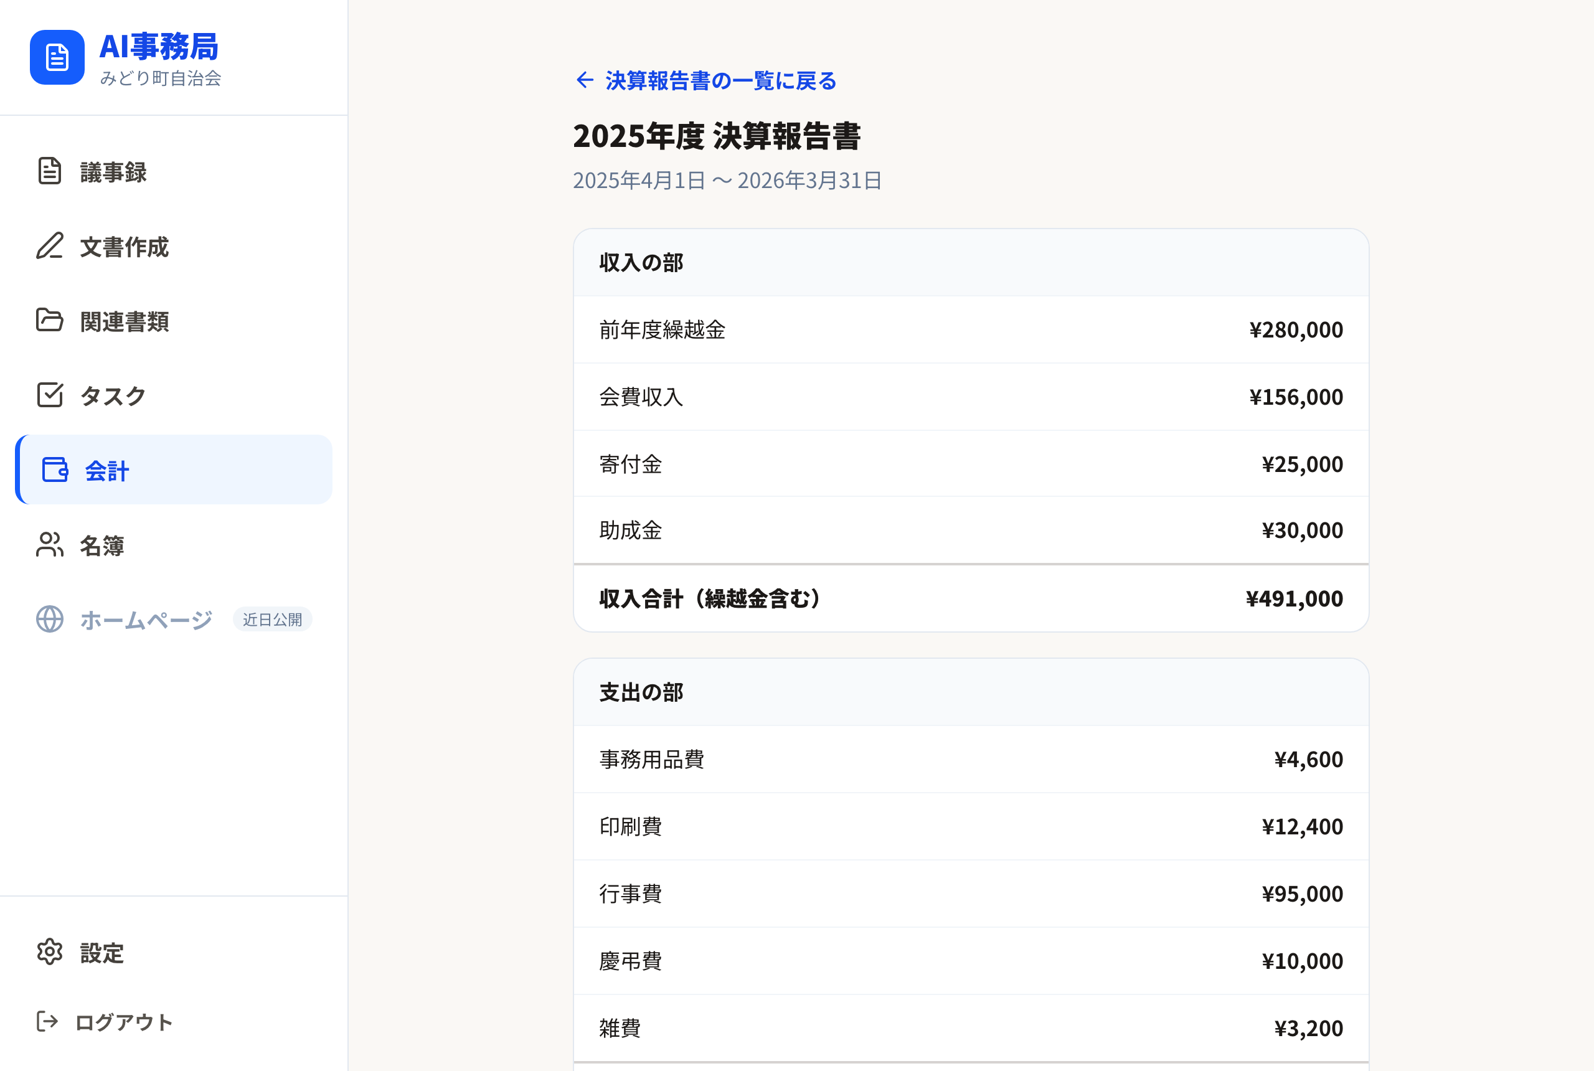The image size is (1594, 1071).
Task: Select タスク in the sidebar
Action: click(x=174, y=395)
